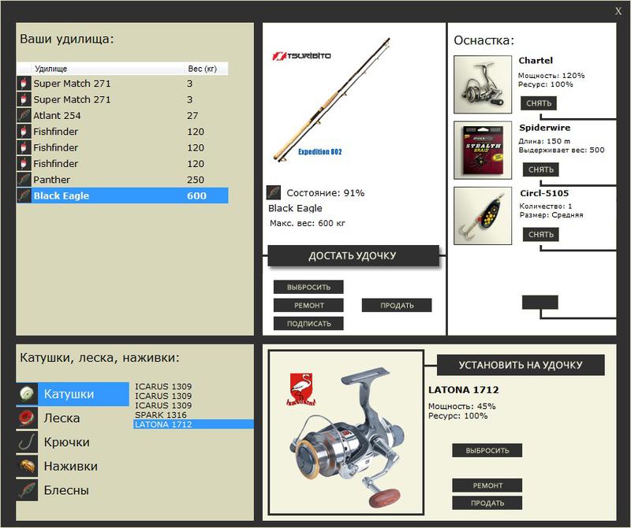Click the red flamingo brand logo
Image resolution: width=631 pixels, height=528 pixels.
tap(301, 389)
